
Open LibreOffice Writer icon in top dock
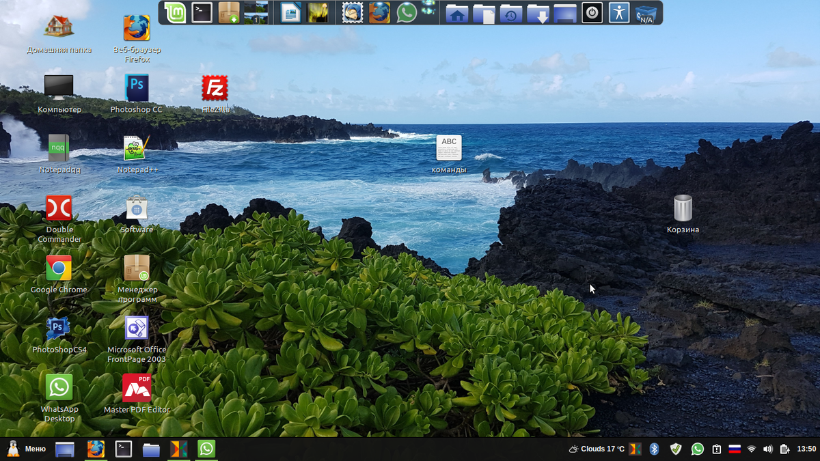click(x=290, y=12)
